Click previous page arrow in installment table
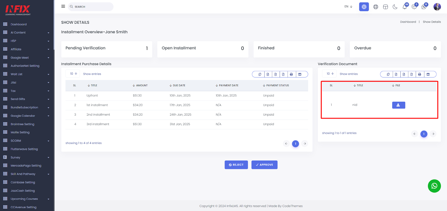 click(x=286, y=144)
